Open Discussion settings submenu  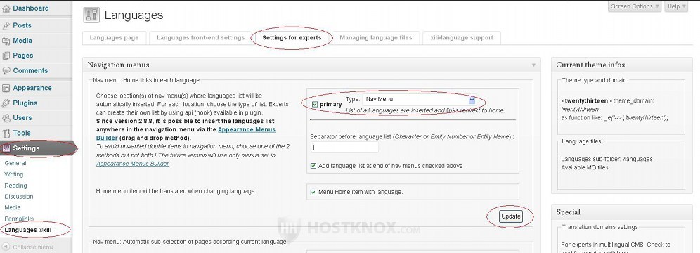pos(19,197)
